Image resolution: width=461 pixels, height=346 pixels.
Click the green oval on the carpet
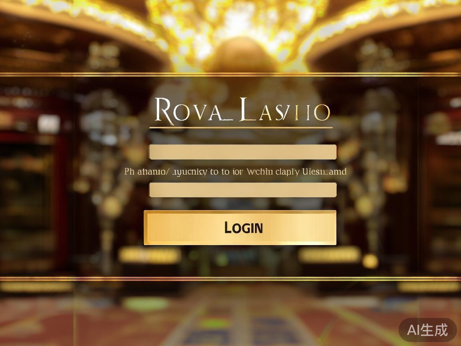click(x=146, y=304)
